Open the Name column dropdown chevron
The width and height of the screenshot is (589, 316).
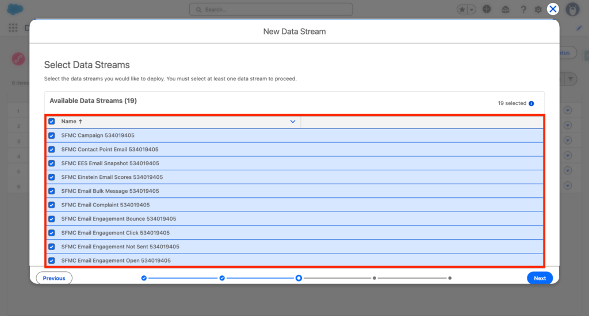293,122
